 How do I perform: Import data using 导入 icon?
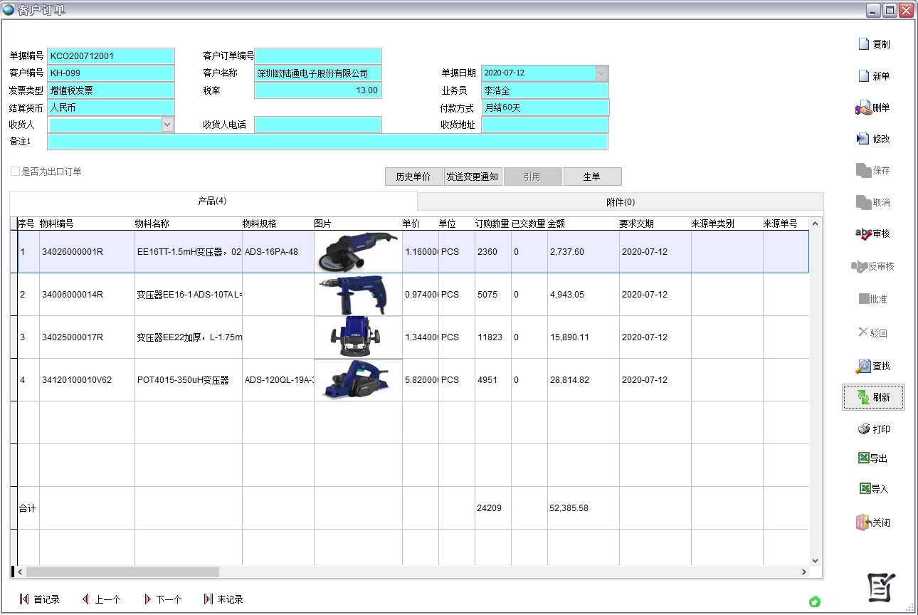click(864, 489)
